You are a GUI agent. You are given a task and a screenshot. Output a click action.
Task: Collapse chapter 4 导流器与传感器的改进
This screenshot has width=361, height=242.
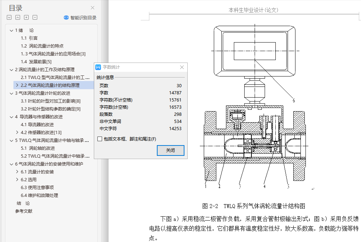[11, 117]
